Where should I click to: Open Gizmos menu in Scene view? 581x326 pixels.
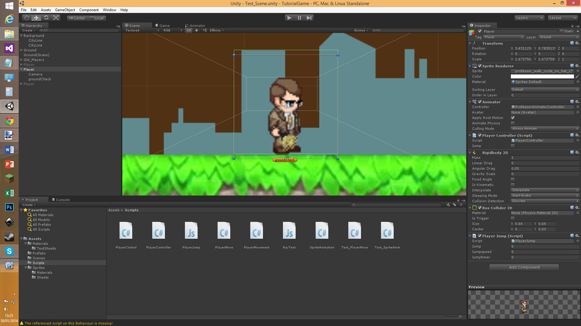click(361, 30)
